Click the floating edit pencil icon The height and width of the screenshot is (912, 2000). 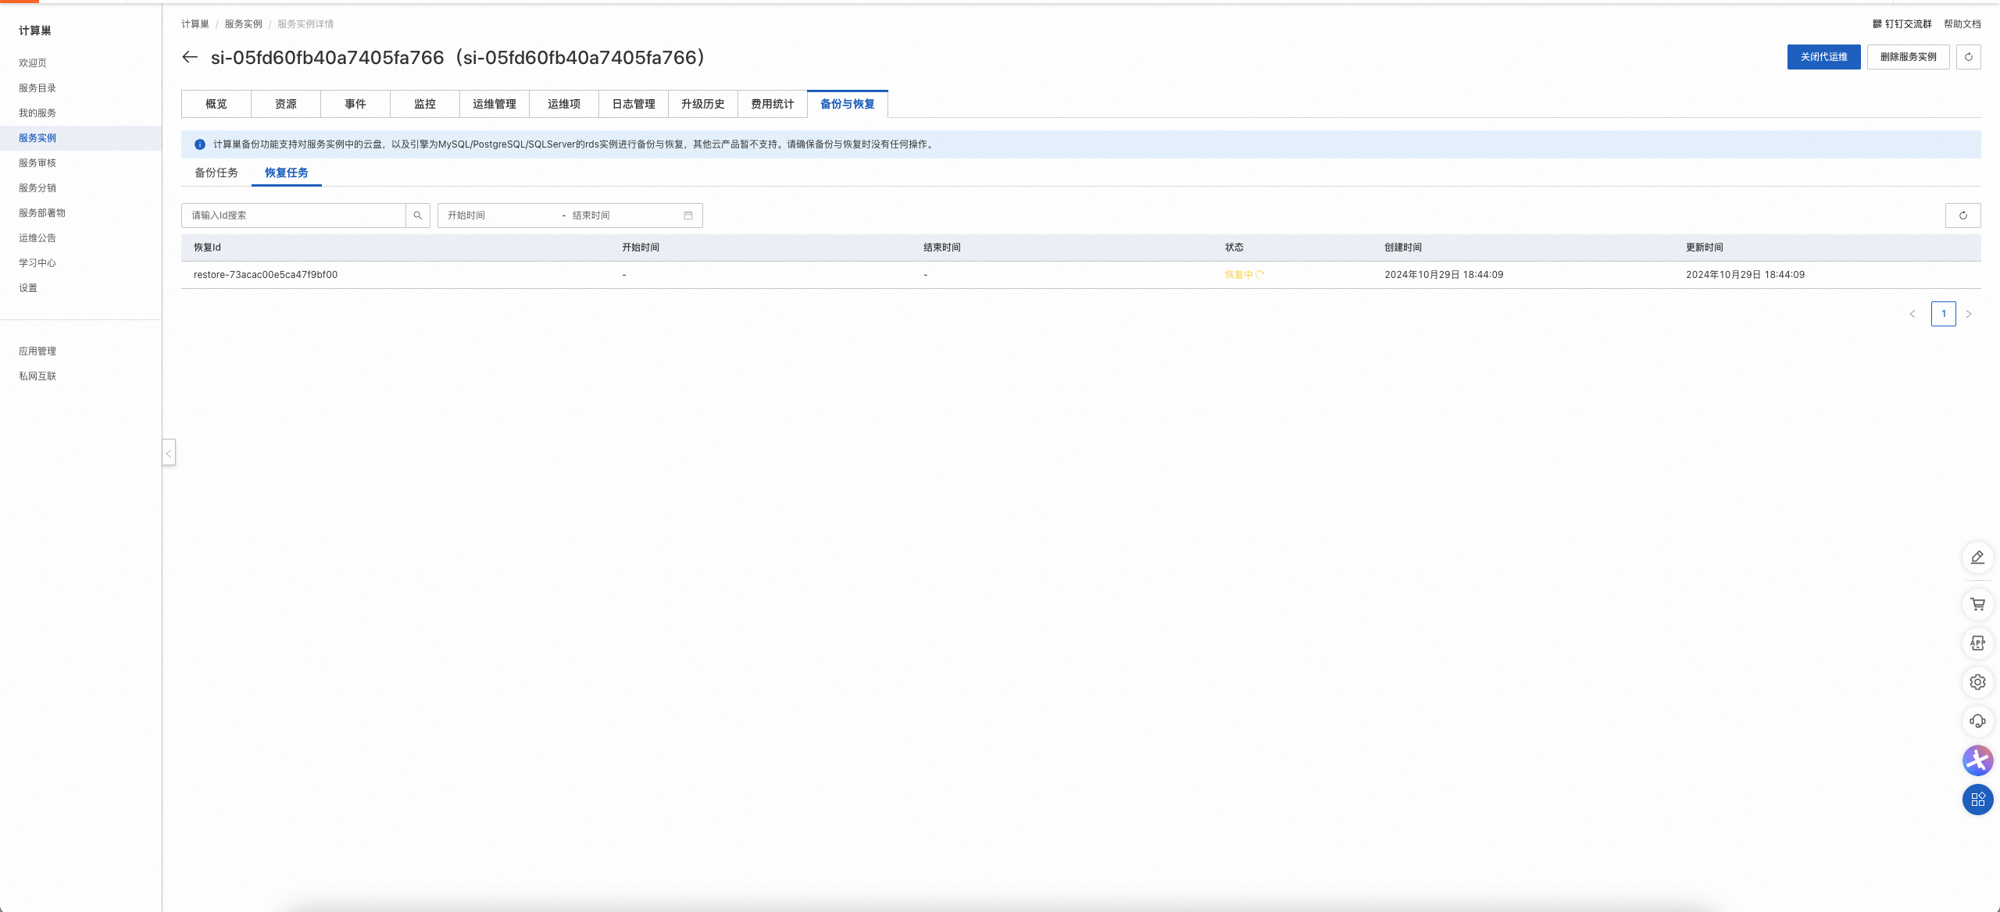click(1977, 558)
